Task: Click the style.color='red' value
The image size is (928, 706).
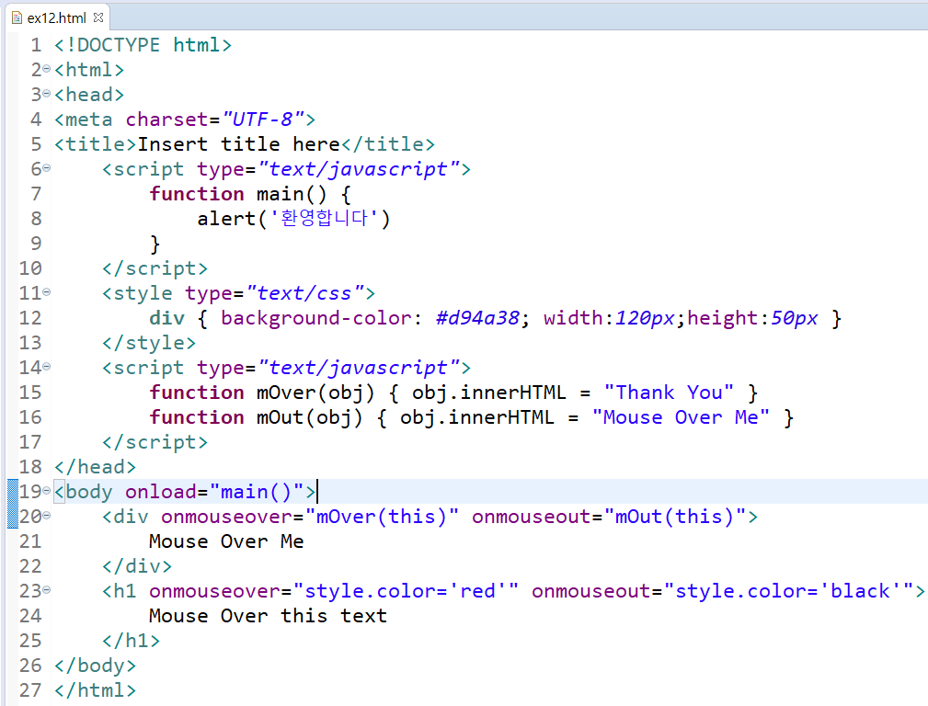Action: (x=406, y=591)
